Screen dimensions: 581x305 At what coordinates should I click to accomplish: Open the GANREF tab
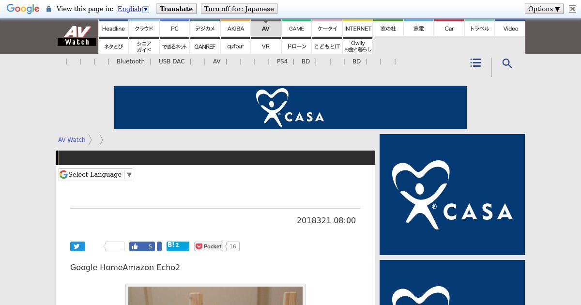205,46
